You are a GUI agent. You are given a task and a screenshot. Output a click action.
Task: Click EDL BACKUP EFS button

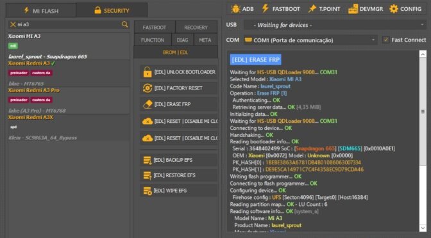[x=179, y=160]
